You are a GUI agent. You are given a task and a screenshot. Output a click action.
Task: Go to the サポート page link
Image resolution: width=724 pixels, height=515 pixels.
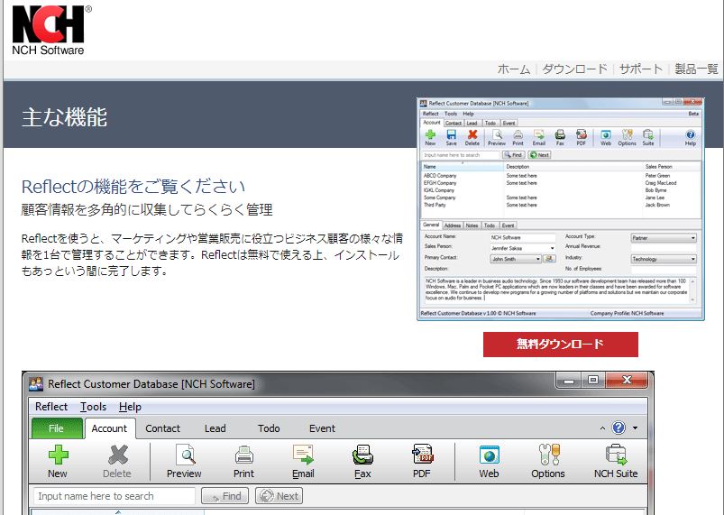pyautogui.click(x=641, y=69)
